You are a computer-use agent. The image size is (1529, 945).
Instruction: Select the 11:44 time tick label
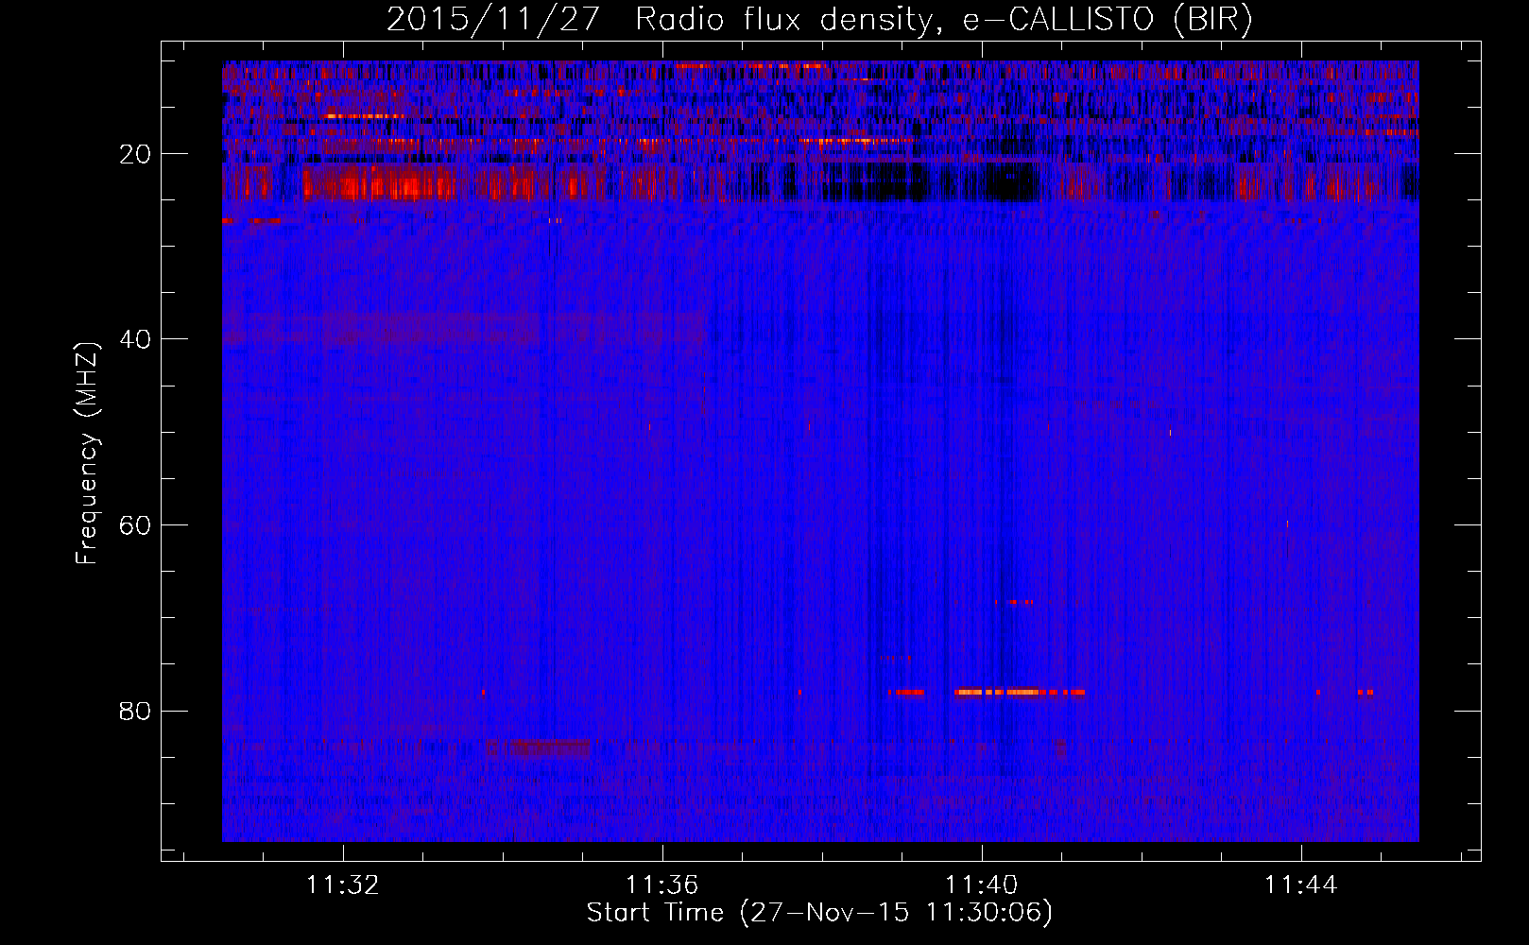[x=1301, y=885]
